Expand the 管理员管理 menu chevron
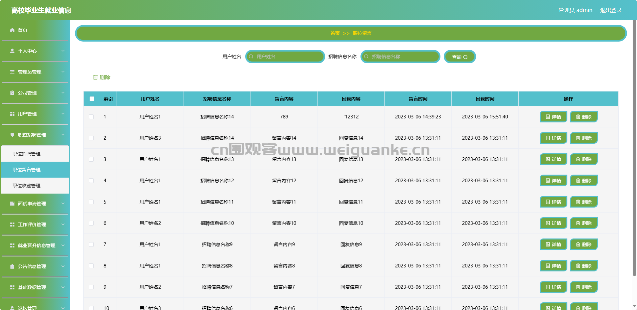 click(x=63, y=72)
